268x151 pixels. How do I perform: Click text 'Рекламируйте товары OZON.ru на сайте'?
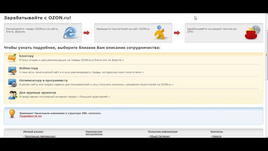coord(32,30)
